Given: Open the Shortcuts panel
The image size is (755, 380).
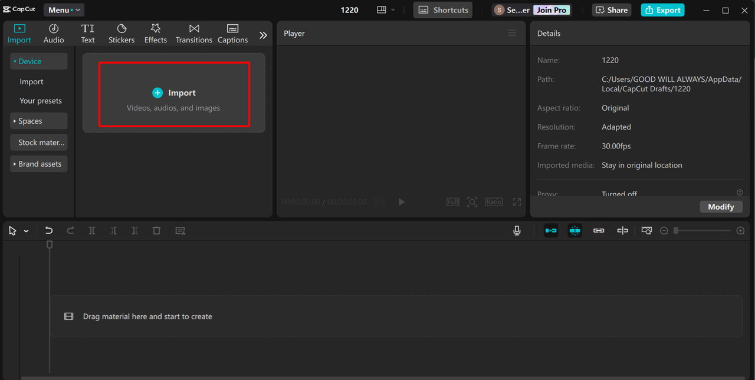Looking at the screenshot, I should point(443,10).
